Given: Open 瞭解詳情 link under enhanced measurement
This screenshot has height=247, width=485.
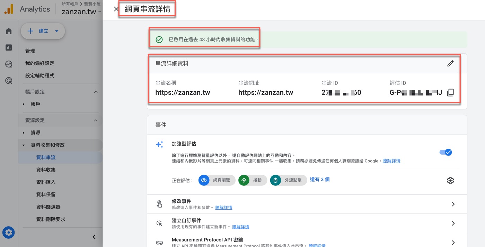Looking at the screenshot, I should click(x=391, y=161).
